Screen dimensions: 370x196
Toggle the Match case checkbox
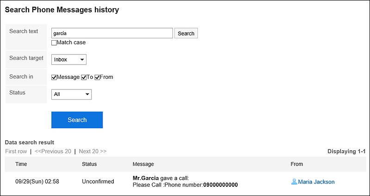pos(54,43)
